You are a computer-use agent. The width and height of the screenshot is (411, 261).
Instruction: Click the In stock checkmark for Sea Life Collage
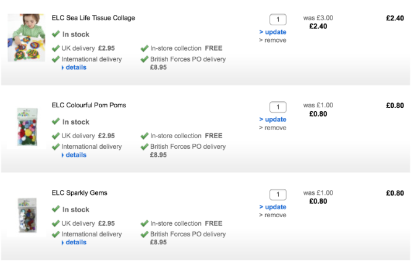click(x=56, y=34)
